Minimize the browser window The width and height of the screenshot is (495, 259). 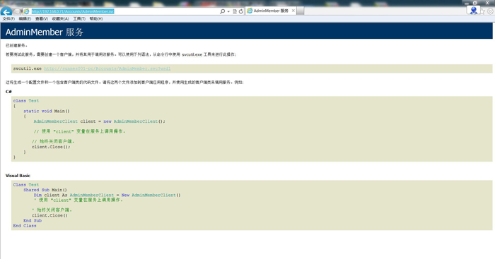pos(467,3)
